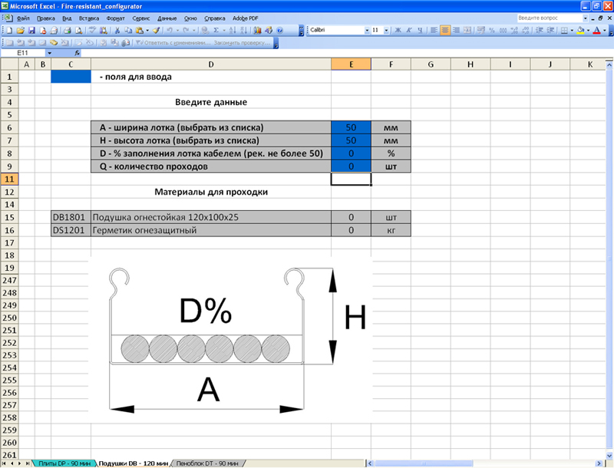Open the Вставка menu
The image size is (614, 468).
89,18
